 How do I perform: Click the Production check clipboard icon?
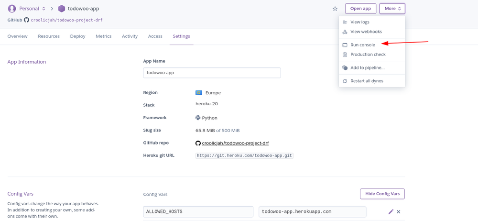[345, 55]
